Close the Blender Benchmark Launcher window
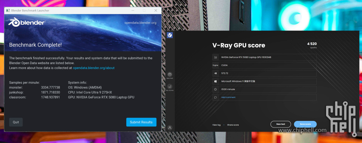Image resolution: width=362 pixels, height=143 pixels. (156, 11)
